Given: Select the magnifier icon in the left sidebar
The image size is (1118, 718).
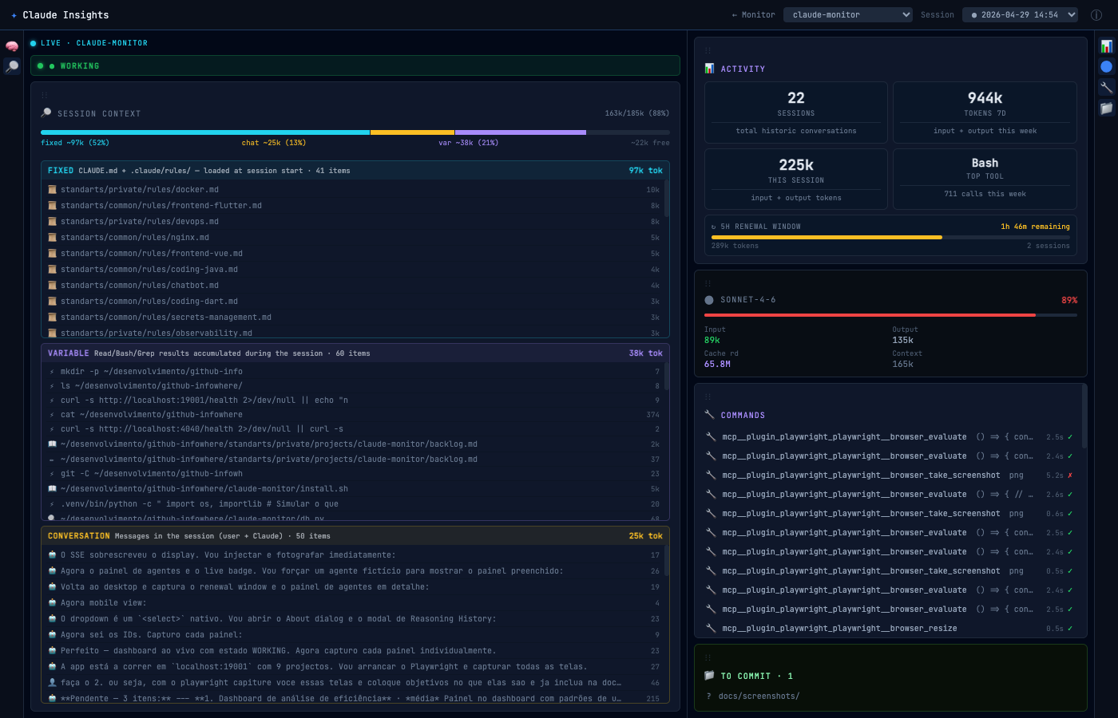Looking at the screenshot, I should pos(12,66).
